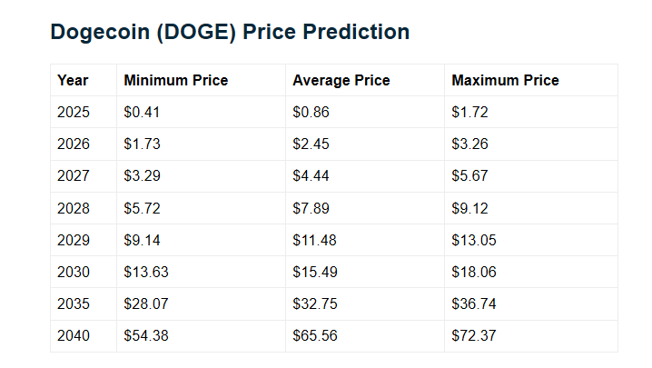Click the $5.67 maximum price cell

[x=469, y=176]
